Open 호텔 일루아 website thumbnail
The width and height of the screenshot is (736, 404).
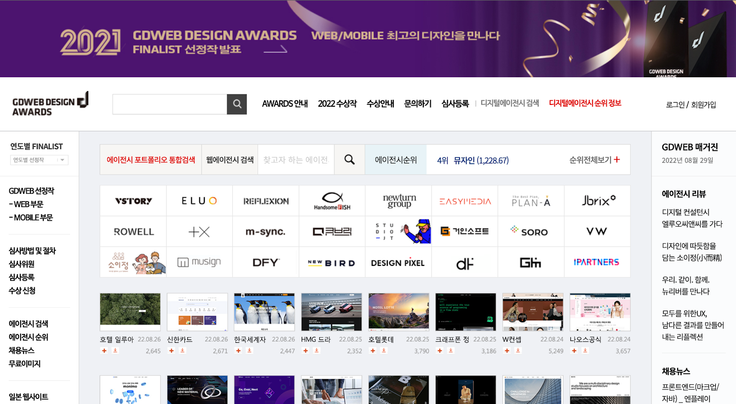tap(130, 312)
